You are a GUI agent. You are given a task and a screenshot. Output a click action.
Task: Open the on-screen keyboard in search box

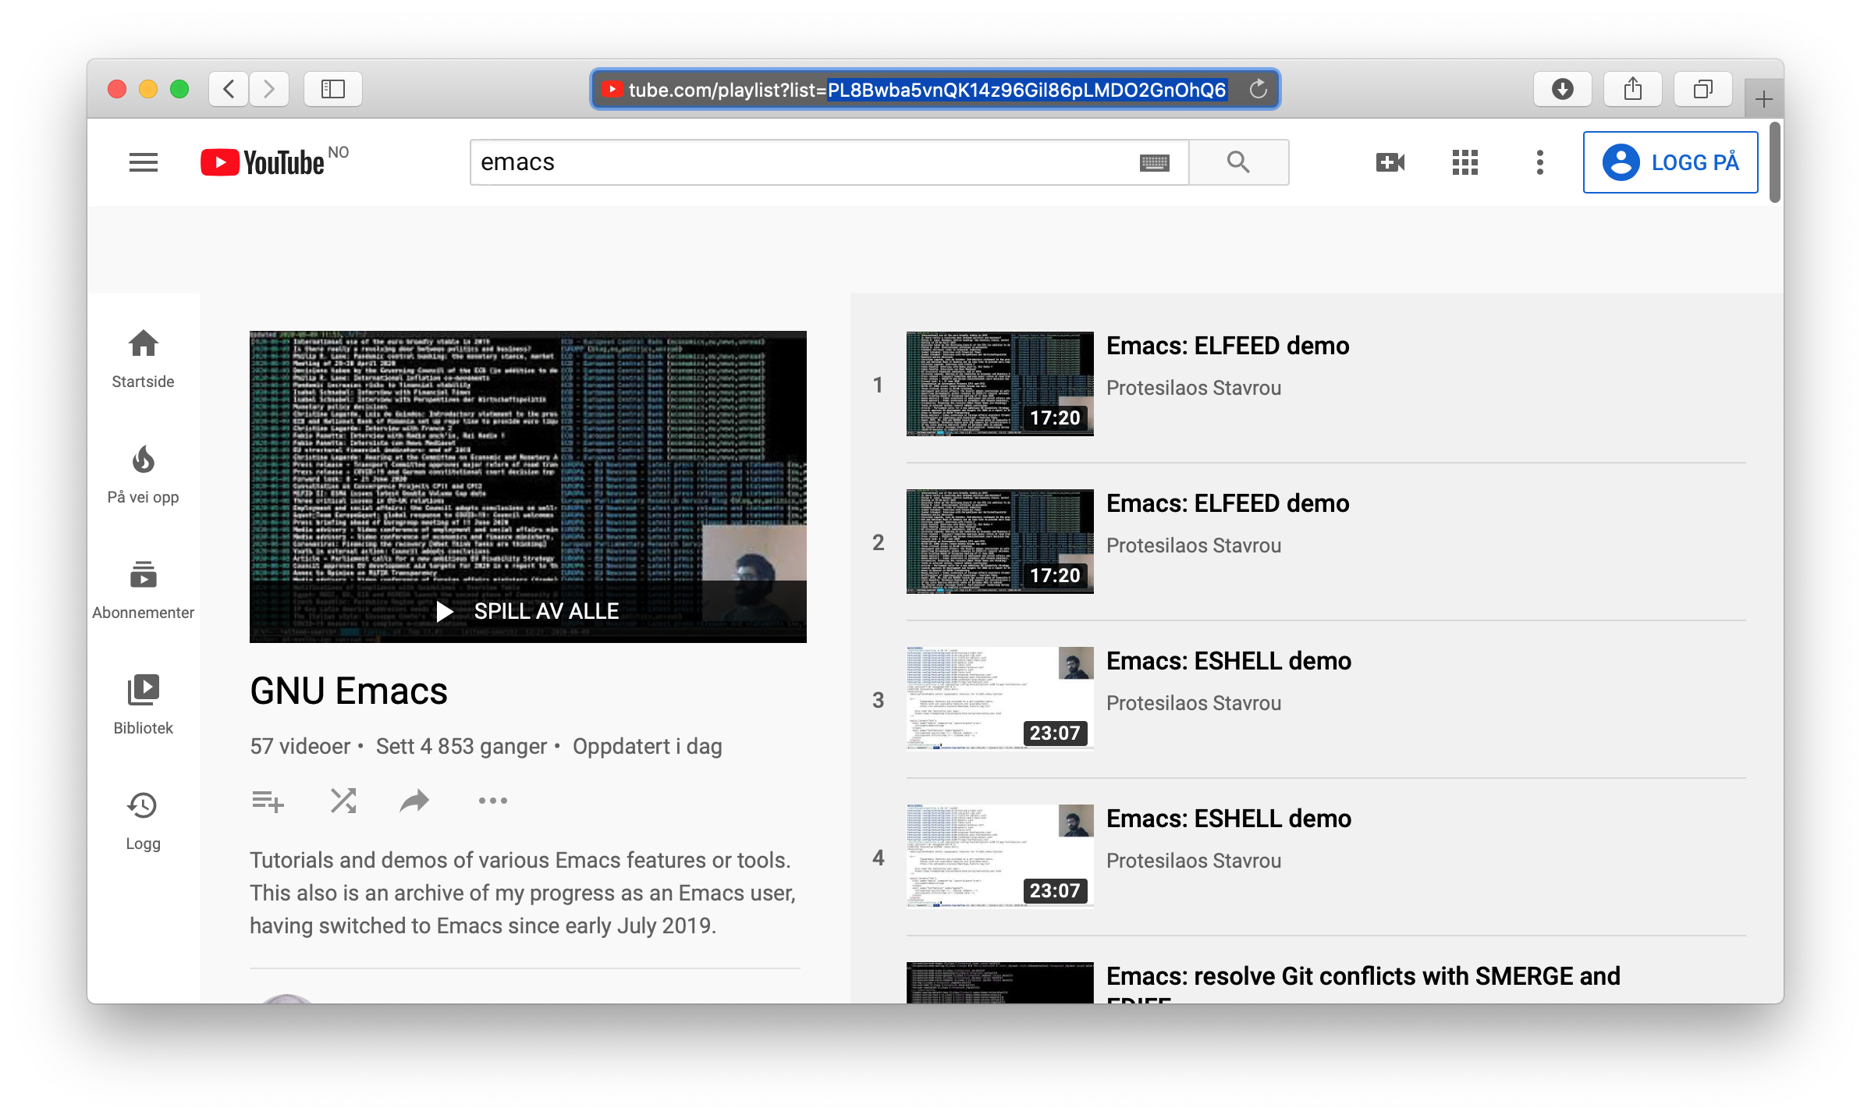click(x=1154, y=162)
